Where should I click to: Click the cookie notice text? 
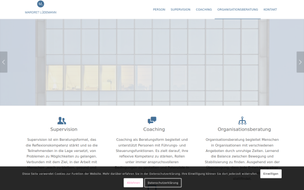[140, 174]
